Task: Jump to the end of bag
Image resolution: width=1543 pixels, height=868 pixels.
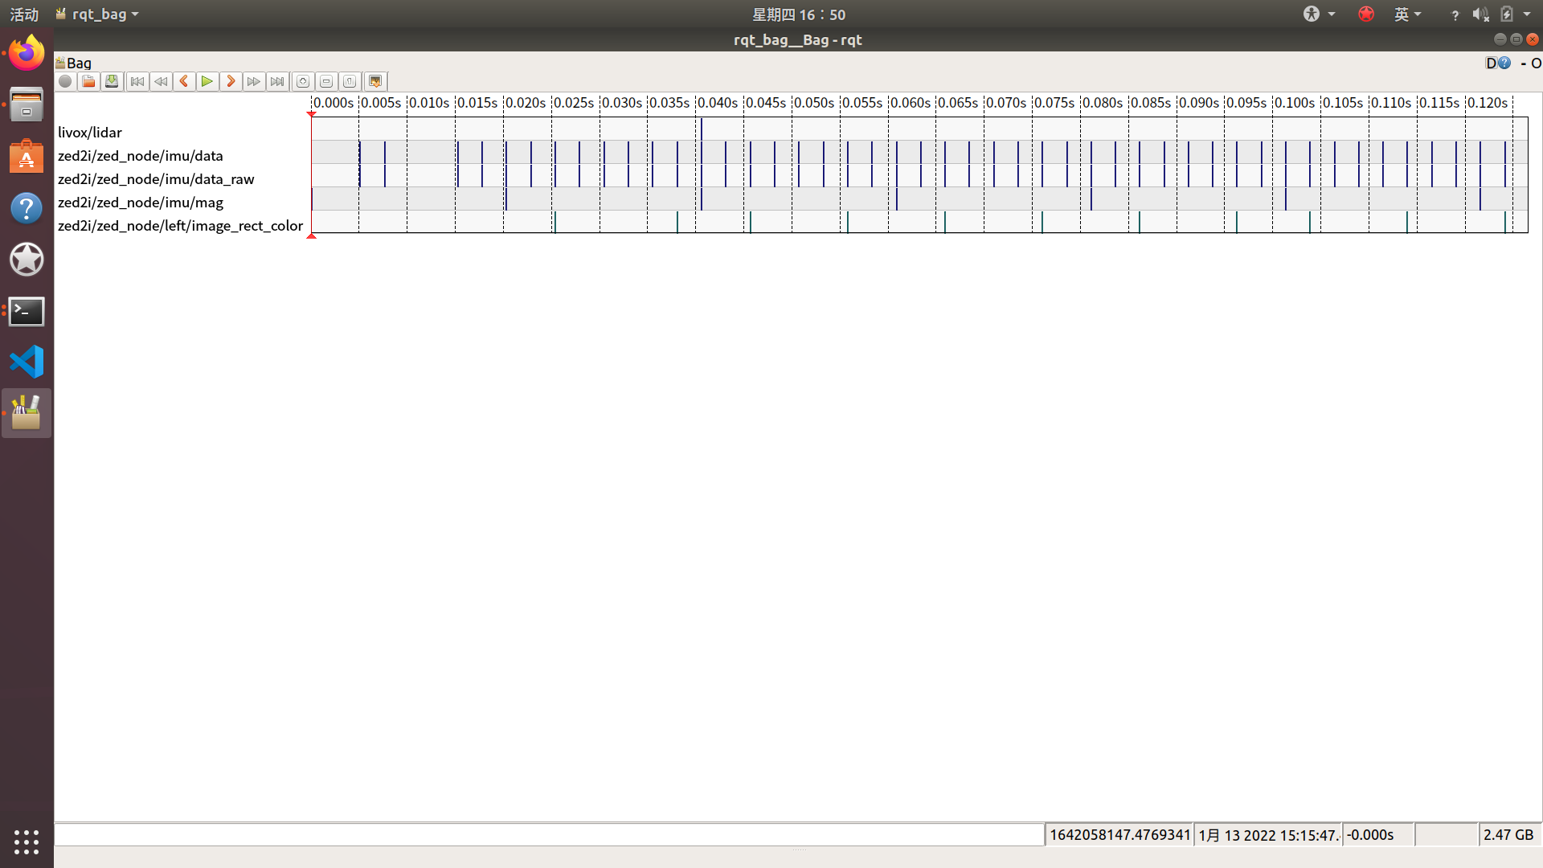Action: coord(277,81)
